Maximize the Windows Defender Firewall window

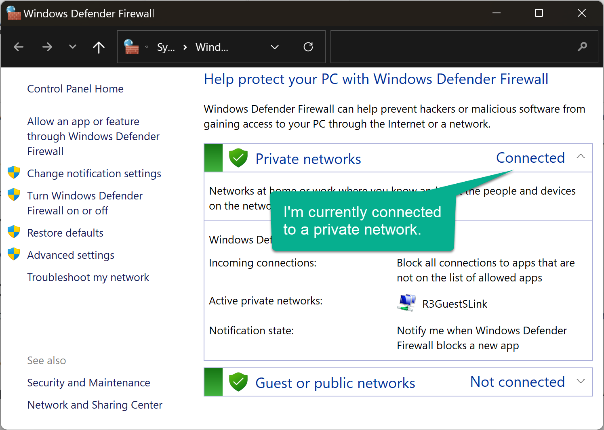[x=539, y=13]
